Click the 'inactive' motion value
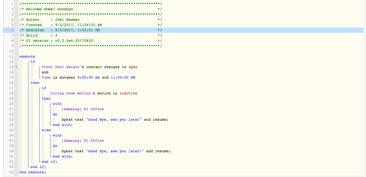The width and height of the screenshot is (366, 177). [128, 93]
